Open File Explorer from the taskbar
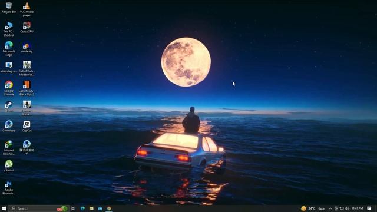Screen dimensions: 377x212 tap(91, 208)
